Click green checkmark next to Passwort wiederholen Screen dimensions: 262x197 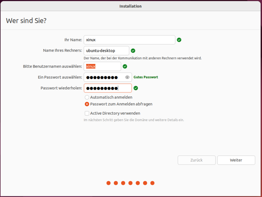point(136,88)
